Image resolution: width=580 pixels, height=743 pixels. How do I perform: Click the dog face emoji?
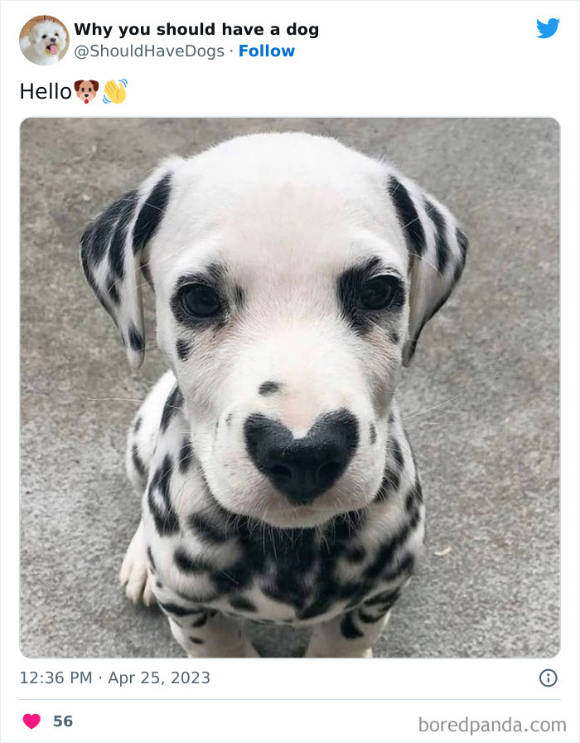tap(86, 91)
